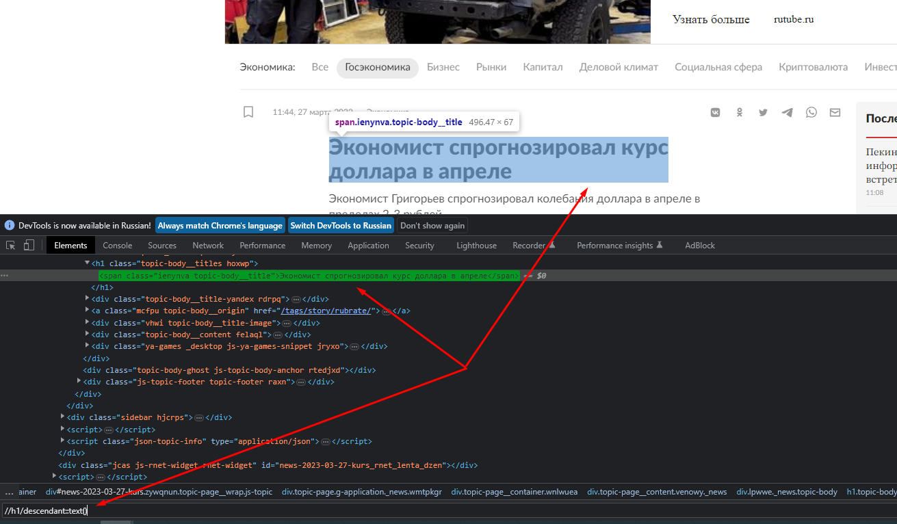
Task: Select the Госэкономика category pill
Action: (x=378, y=67)
